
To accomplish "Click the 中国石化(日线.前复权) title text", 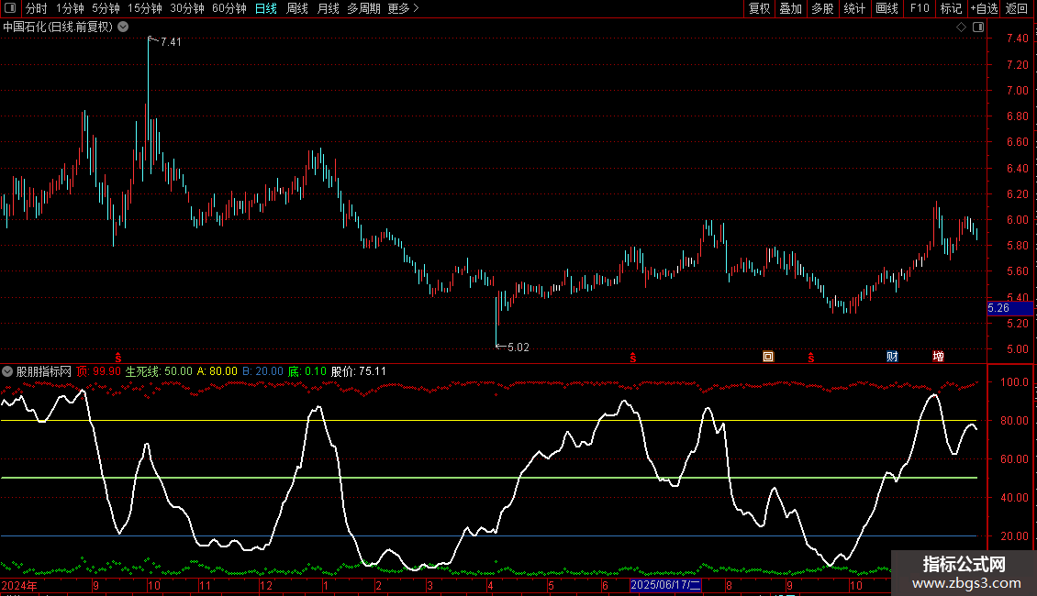I will (x=58, y=28).
